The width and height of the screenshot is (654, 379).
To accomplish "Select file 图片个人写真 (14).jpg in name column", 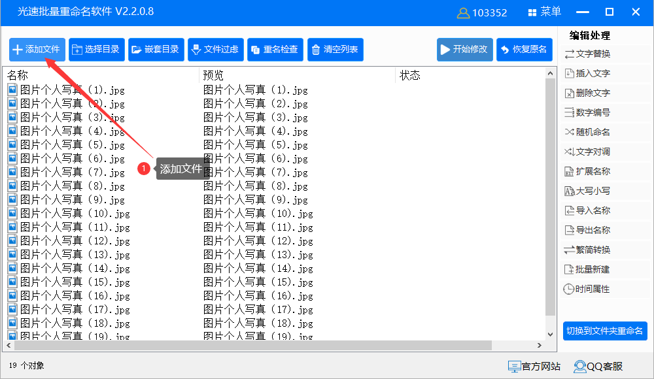I will [x=75, y=269].
